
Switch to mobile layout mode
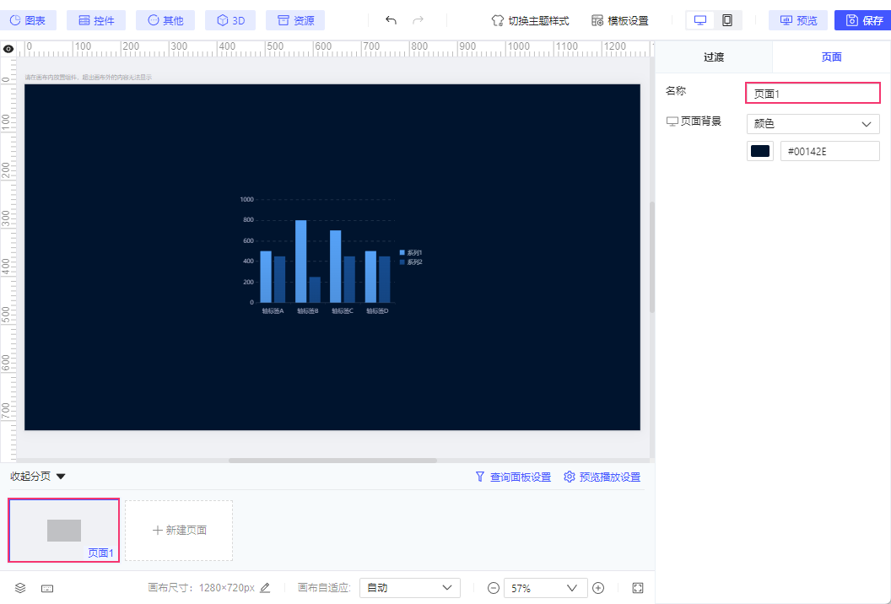tap(727, 20)
